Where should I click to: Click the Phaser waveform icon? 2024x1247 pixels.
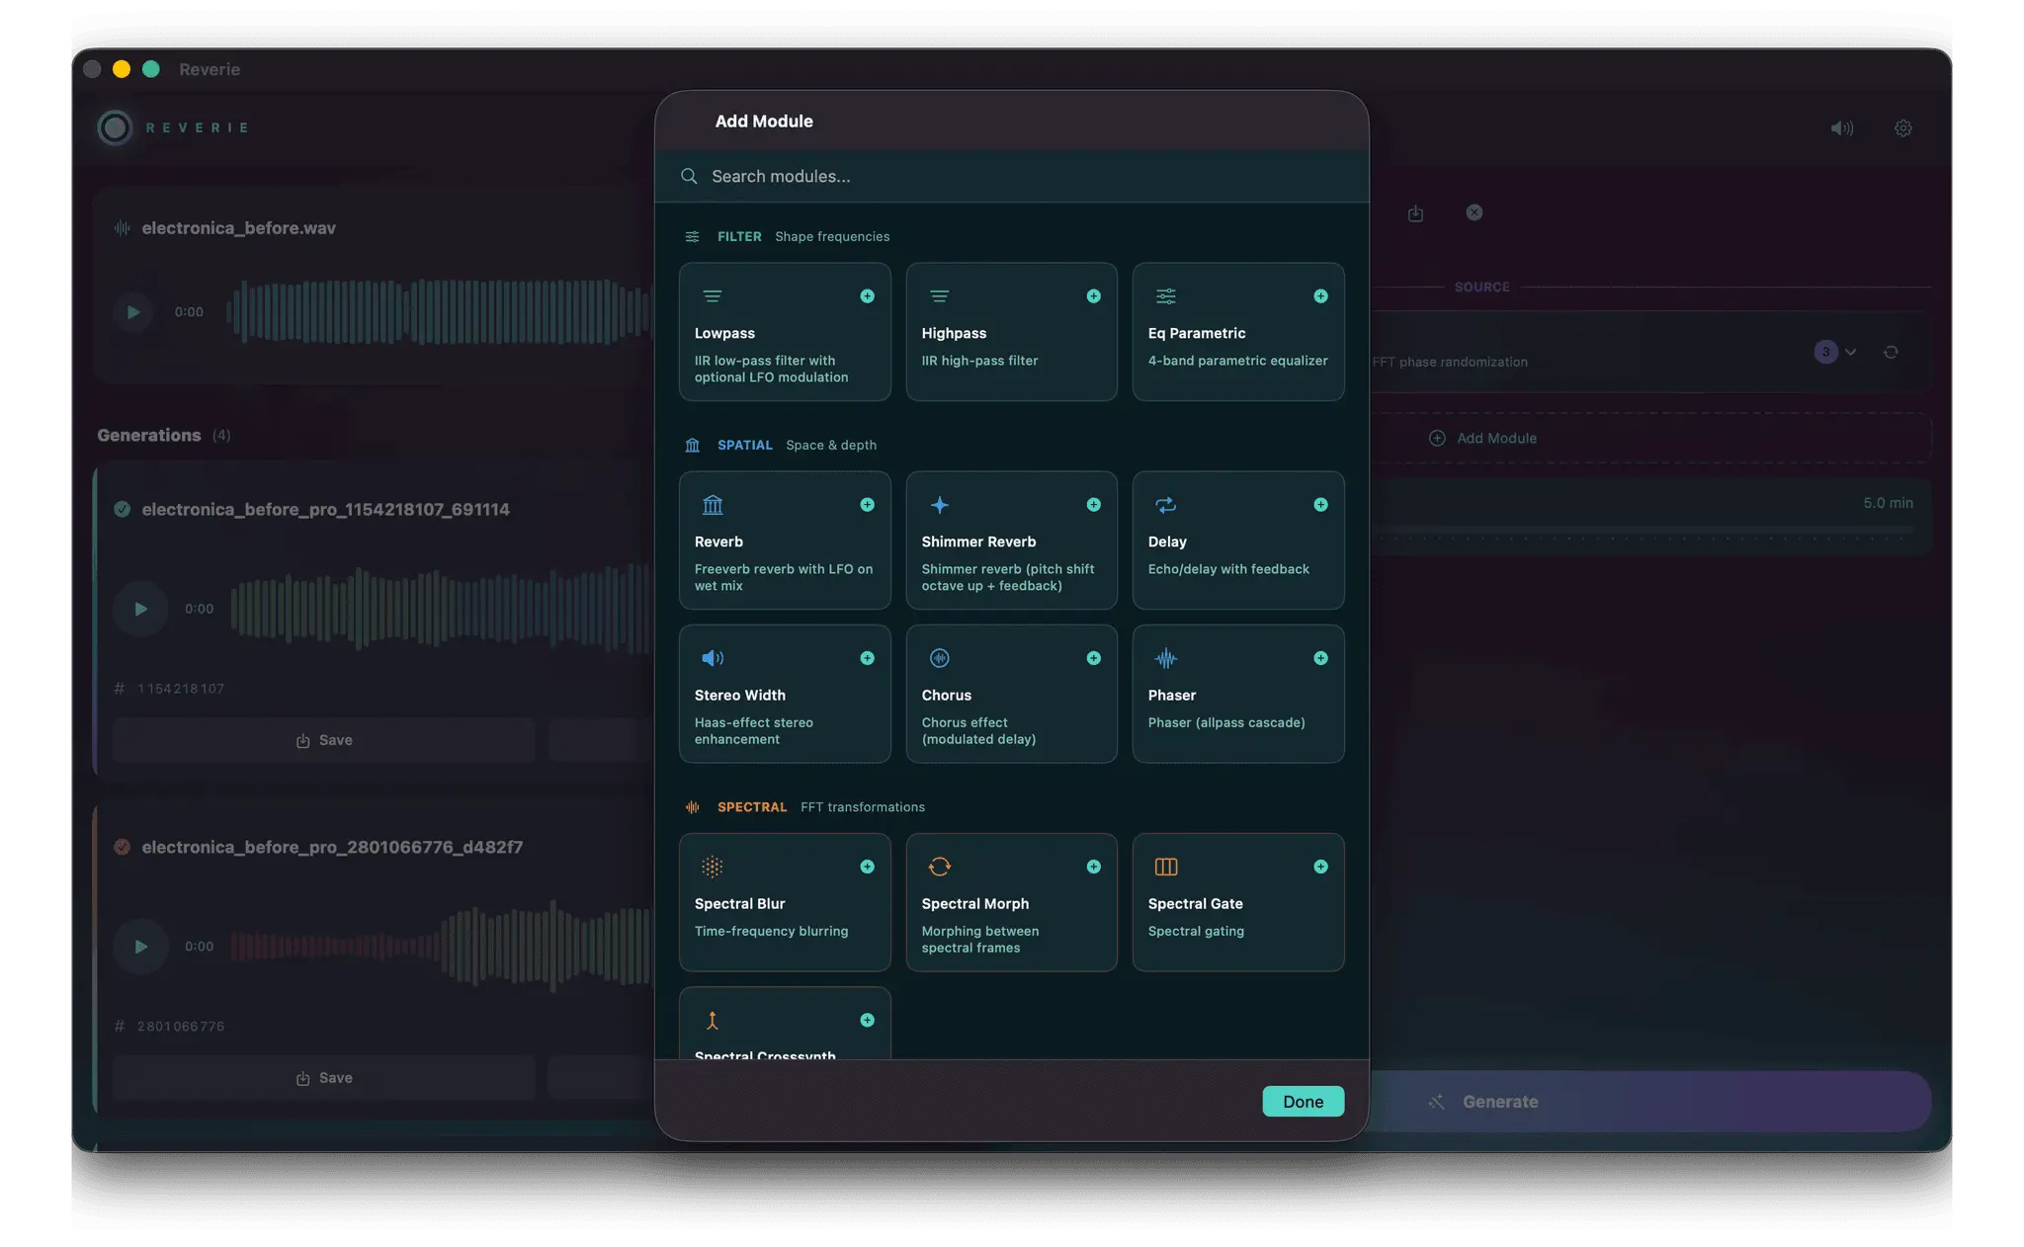tap(1166, 658)
